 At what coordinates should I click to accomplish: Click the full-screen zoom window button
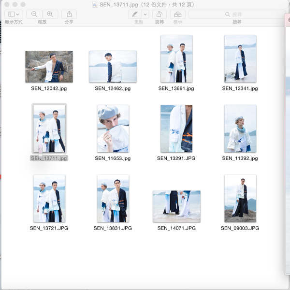[23, 4]
